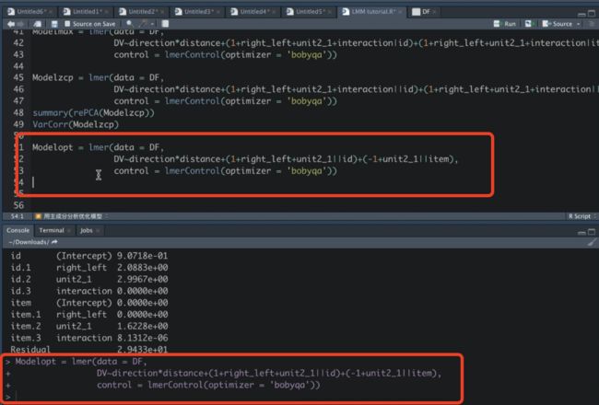The height and width of the screenshot is (405, 599).
Task: Go forward to next source location
Action: pyautogui.click(x=19, y=24)
